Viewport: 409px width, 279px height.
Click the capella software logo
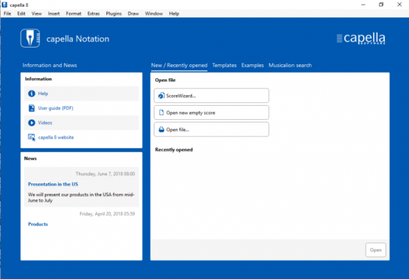coord(361,38)
